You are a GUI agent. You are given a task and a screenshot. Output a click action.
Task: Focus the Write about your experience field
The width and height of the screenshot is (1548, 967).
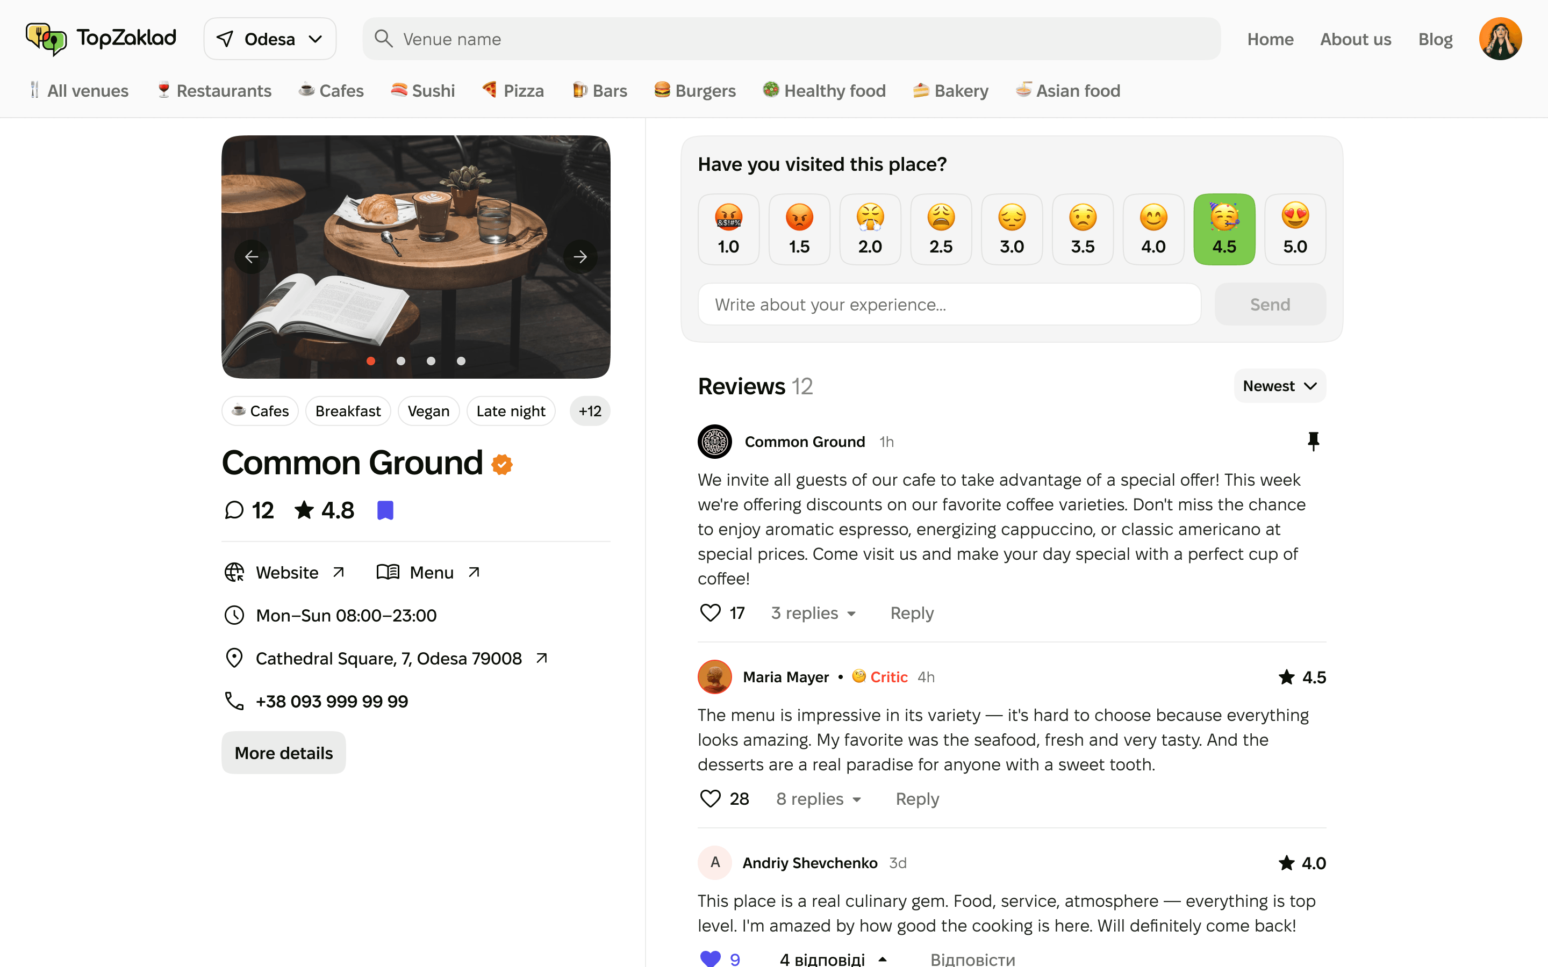949,305
